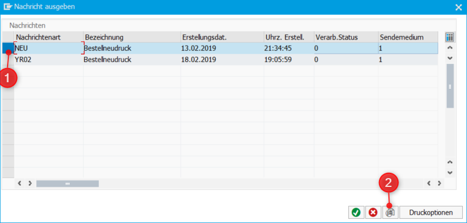Click the horizontal scrollbar thumb
Viewport: 467px width, 223px height.
[67, 183]
